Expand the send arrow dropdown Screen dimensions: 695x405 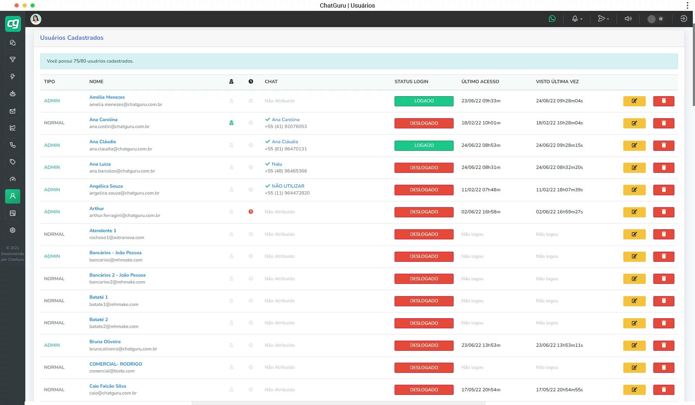pyautogui.click(x=603, y=19)
